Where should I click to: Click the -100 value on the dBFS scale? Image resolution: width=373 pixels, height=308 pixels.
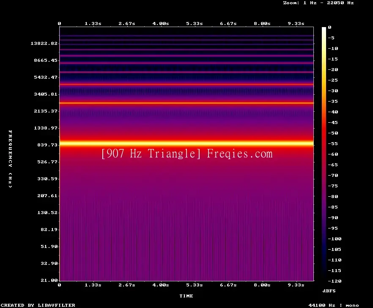(x=335, y=239)
